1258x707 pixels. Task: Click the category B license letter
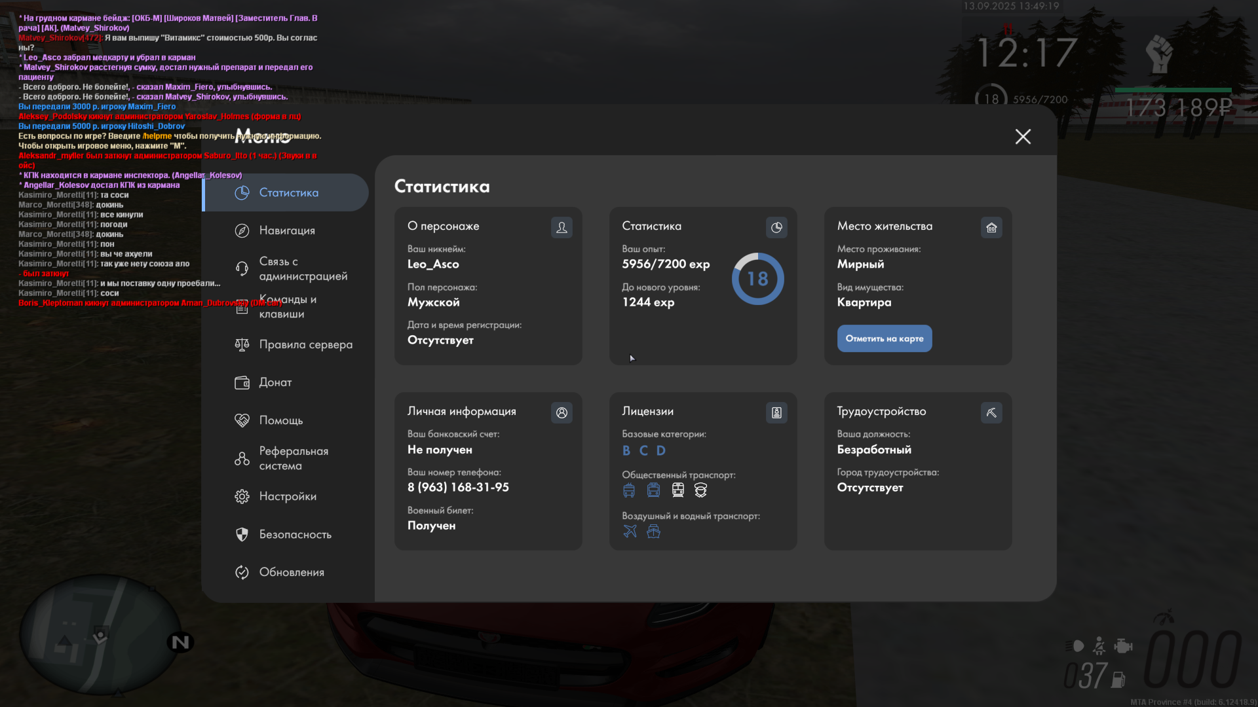[x=626, y=450]
